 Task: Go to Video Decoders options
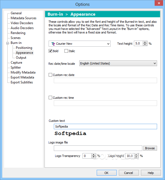22,23
